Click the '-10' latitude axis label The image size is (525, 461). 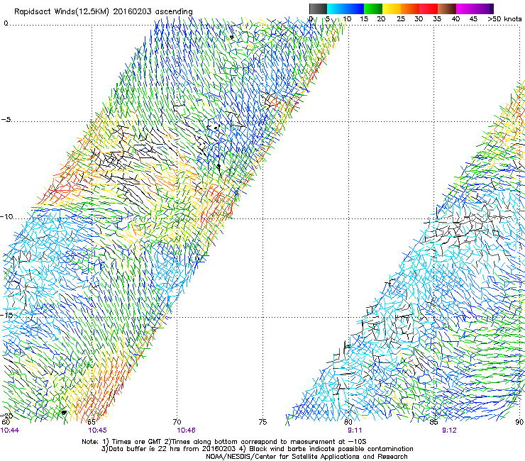click(6, 216)
